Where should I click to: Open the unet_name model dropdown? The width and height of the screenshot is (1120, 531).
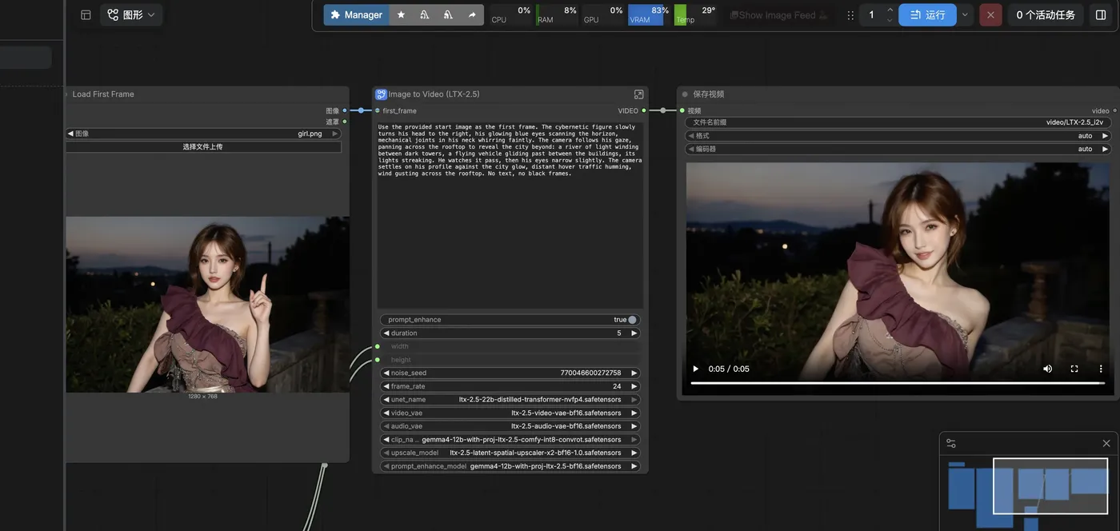click(510, 400)
